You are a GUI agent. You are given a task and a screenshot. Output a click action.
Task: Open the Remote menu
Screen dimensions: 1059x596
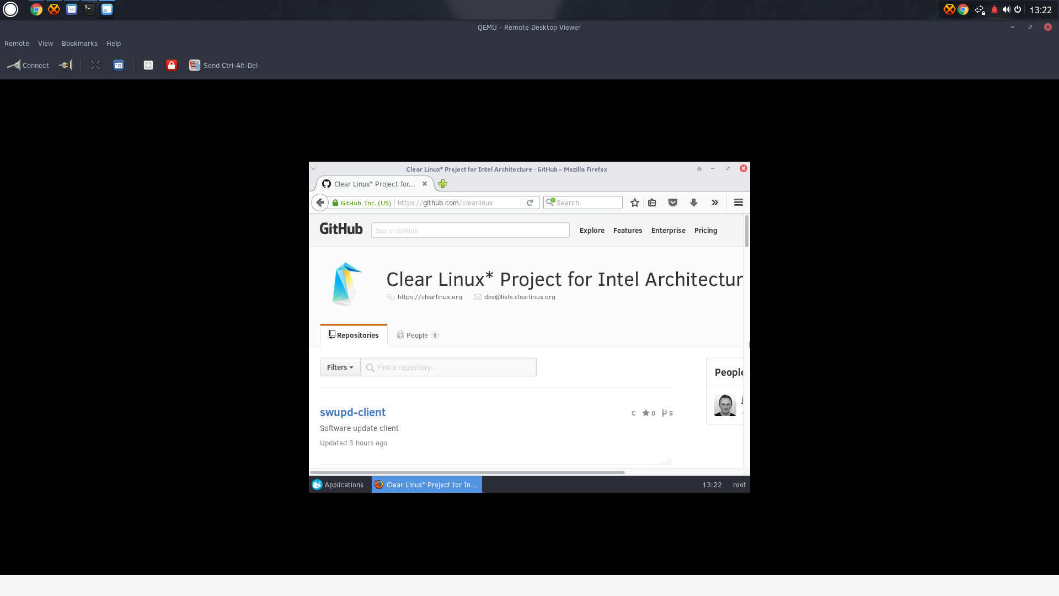(17, 44)
